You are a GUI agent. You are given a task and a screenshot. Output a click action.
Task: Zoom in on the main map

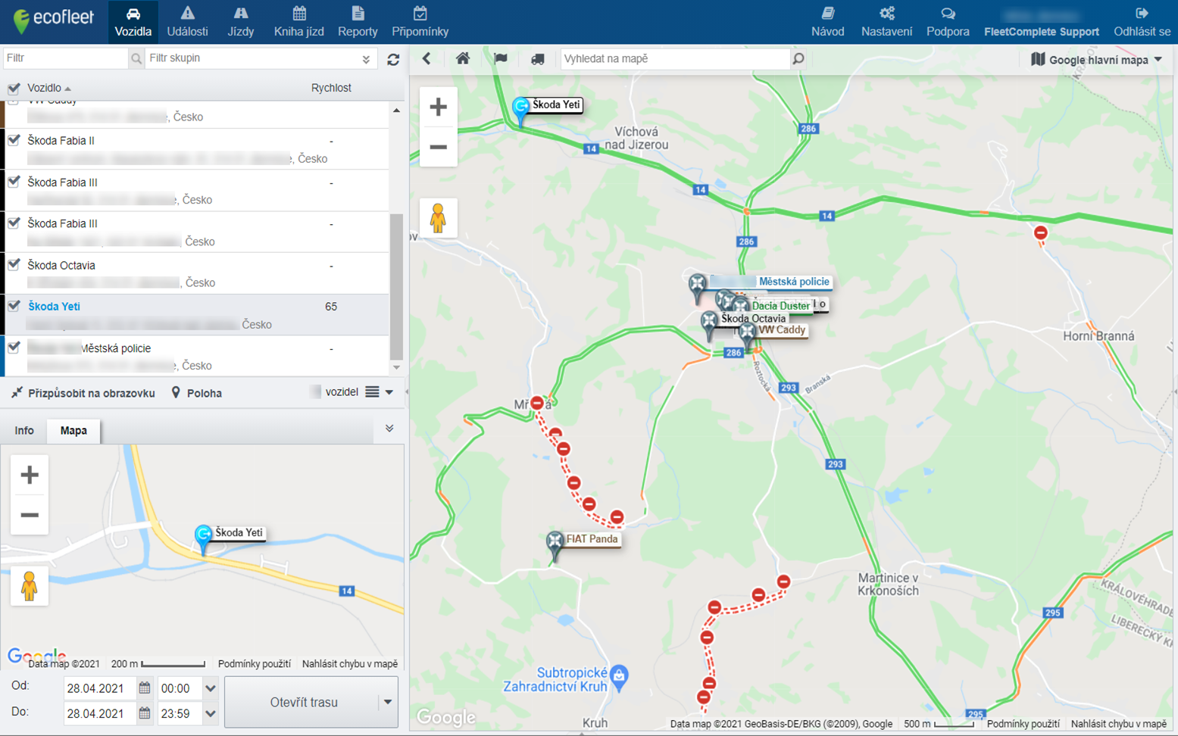(x=439, y=107)
